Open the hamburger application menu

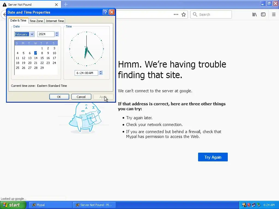point(274,14)
